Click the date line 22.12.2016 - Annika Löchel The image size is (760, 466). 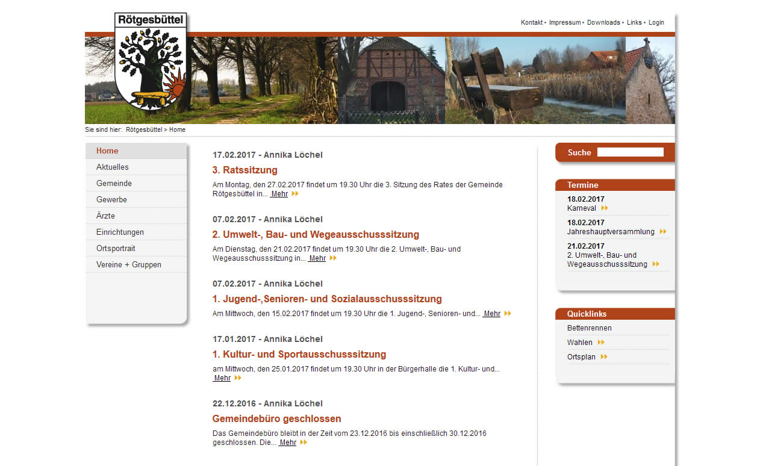[x=267, y=404]
